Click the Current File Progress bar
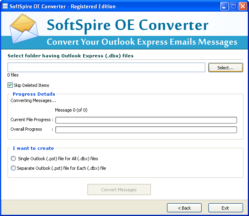Viewport: 249px width, 216px height. click(146, 120)
